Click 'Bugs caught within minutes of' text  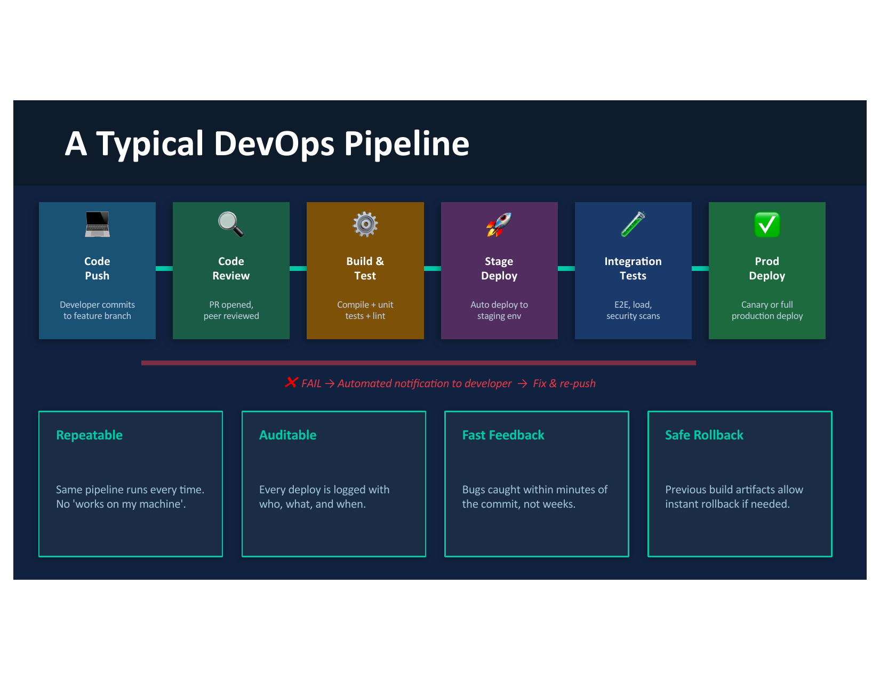(x=535, y=490)
